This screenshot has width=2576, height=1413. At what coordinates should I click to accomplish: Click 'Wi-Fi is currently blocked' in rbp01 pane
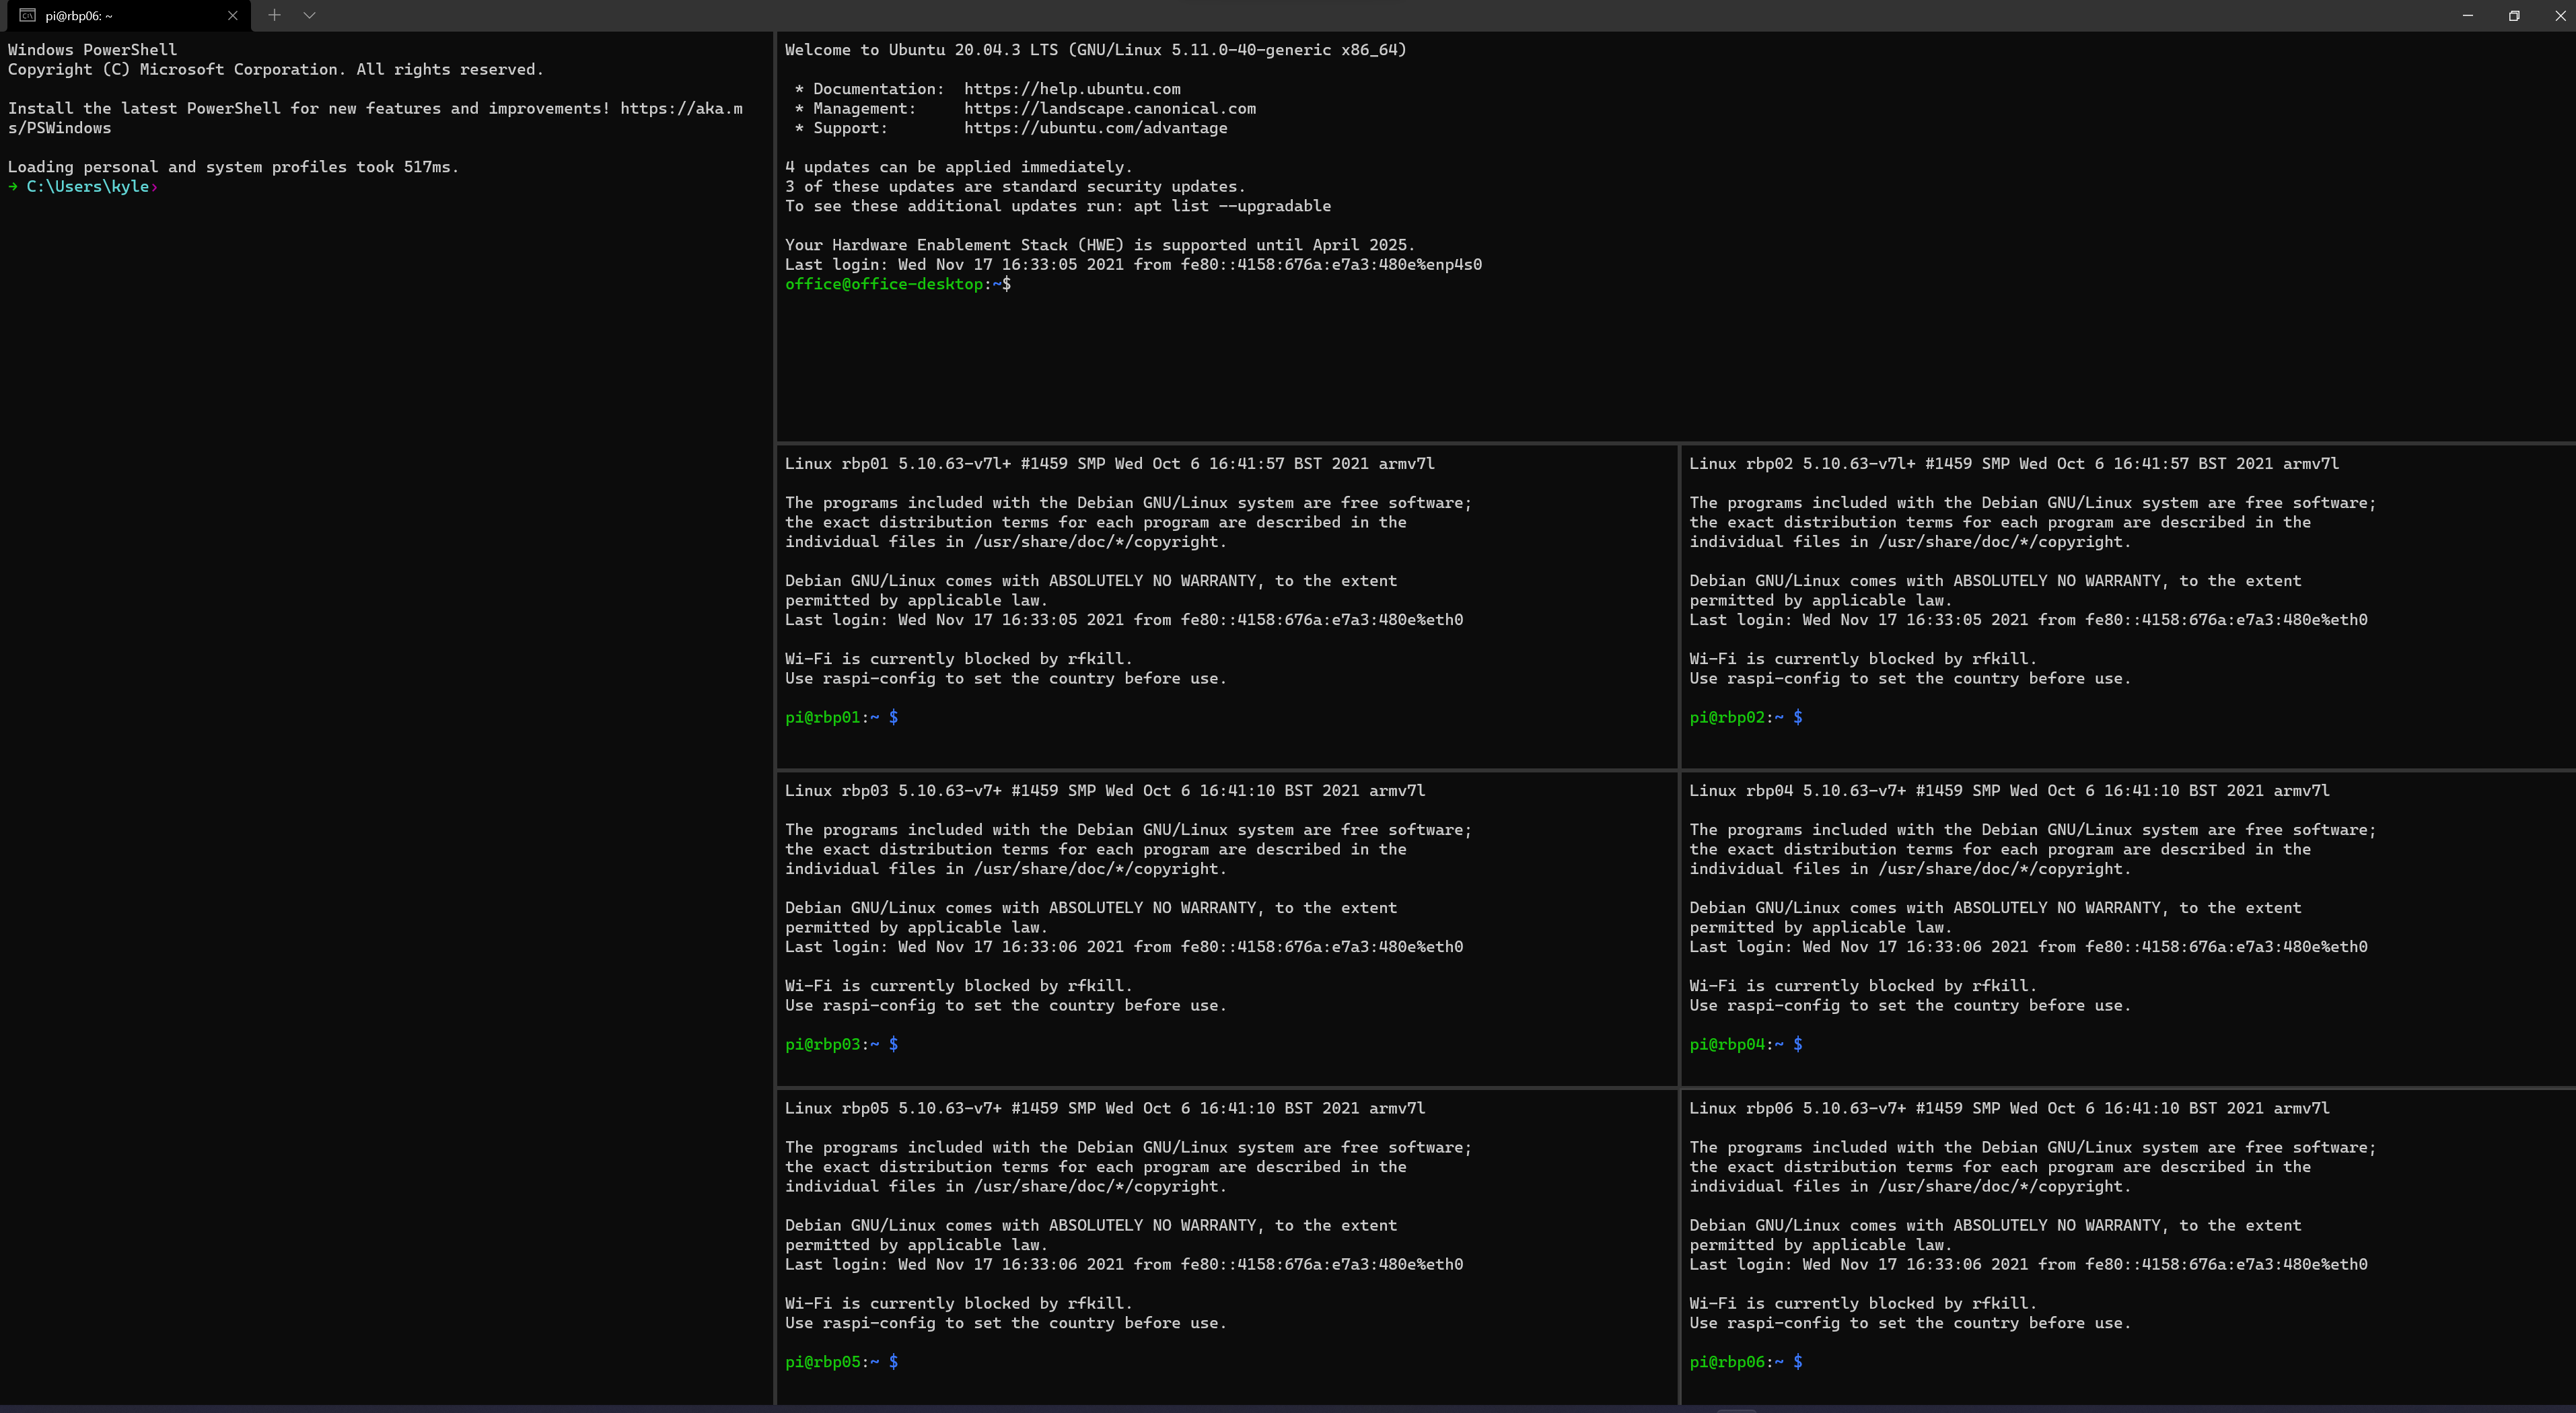click(958, 659)
